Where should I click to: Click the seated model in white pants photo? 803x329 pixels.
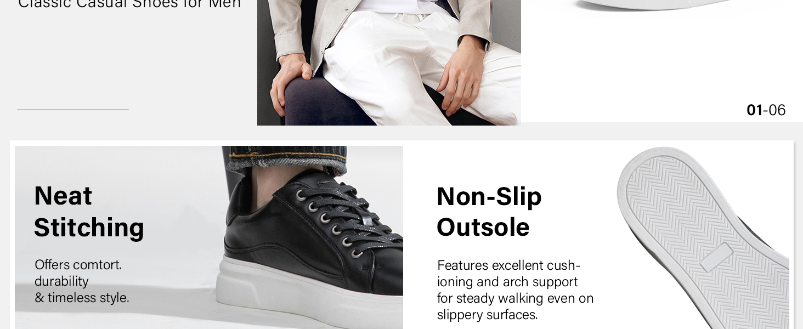[x=389, y=63]
